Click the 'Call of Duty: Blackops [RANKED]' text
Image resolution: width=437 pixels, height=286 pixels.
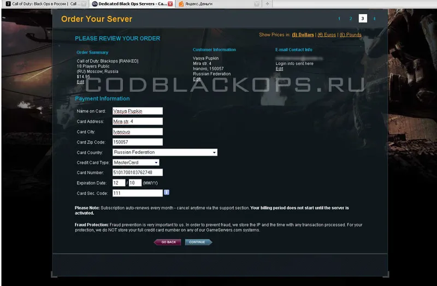click(108, 61)
